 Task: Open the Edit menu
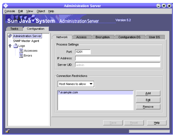(21, 11)
